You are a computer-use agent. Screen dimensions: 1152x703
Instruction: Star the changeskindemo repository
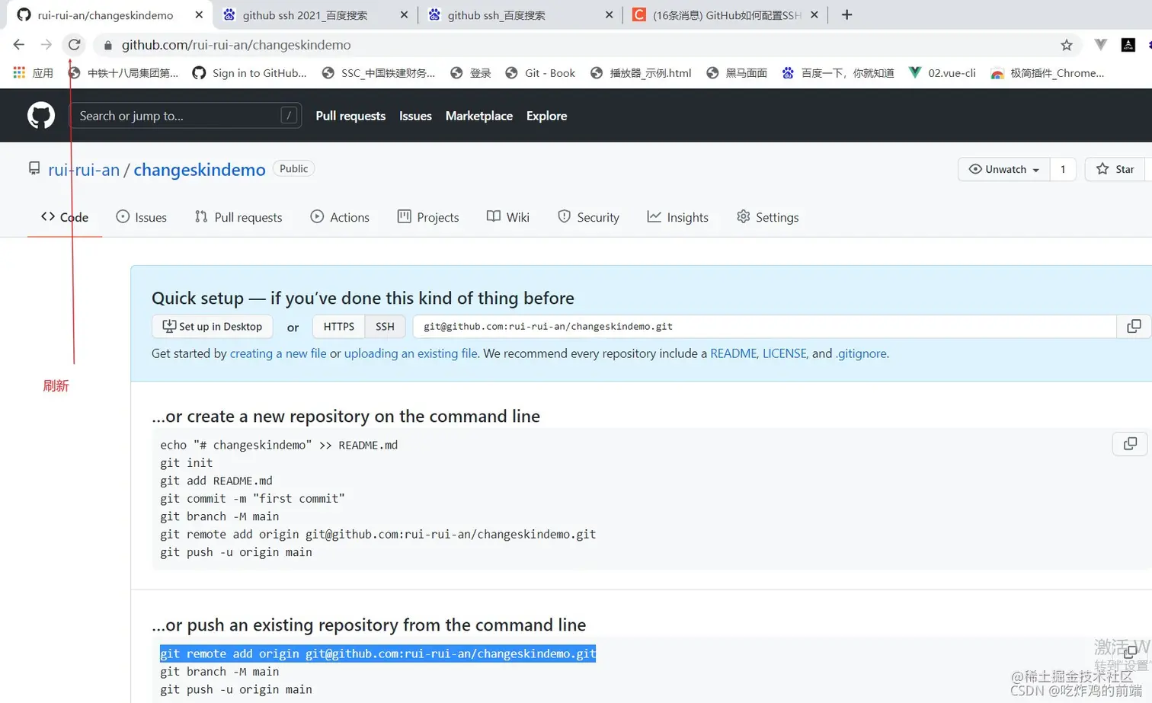1115,169
